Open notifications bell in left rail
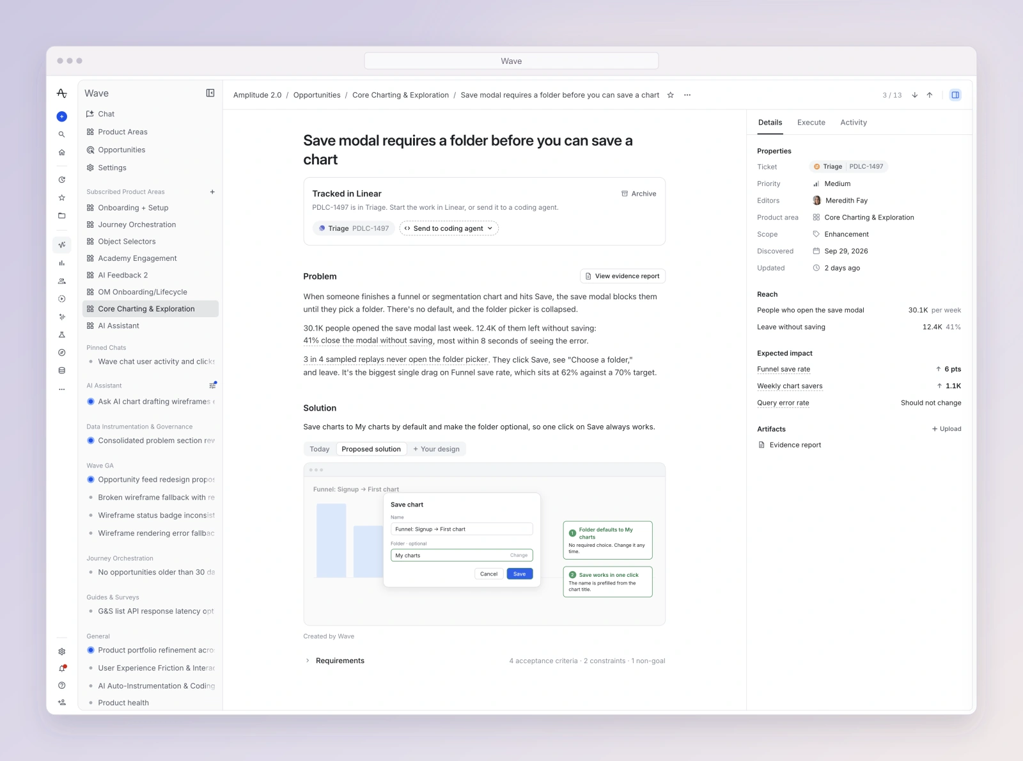 61,668
